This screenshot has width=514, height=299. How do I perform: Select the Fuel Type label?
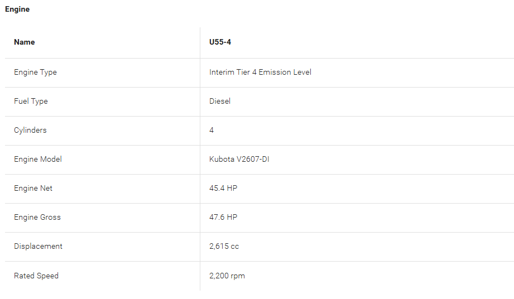[31, 101]
